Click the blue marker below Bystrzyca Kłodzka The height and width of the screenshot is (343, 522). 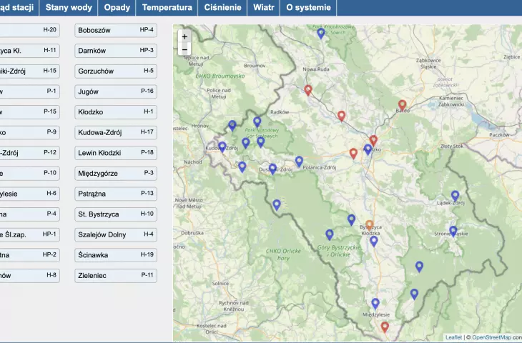tap(374, 242)
